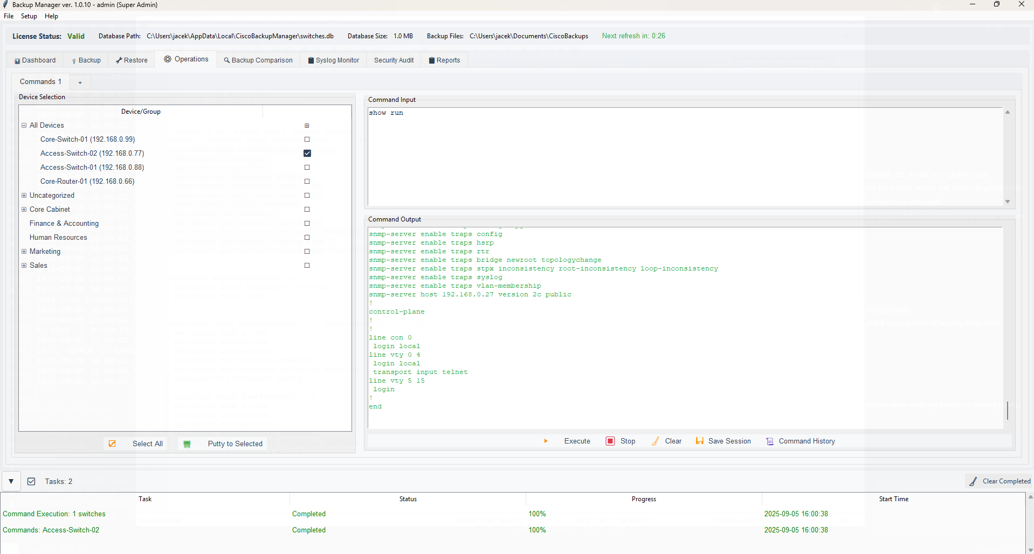Open the File menu
Viewport: 1034px width, 554px height.
9,16
